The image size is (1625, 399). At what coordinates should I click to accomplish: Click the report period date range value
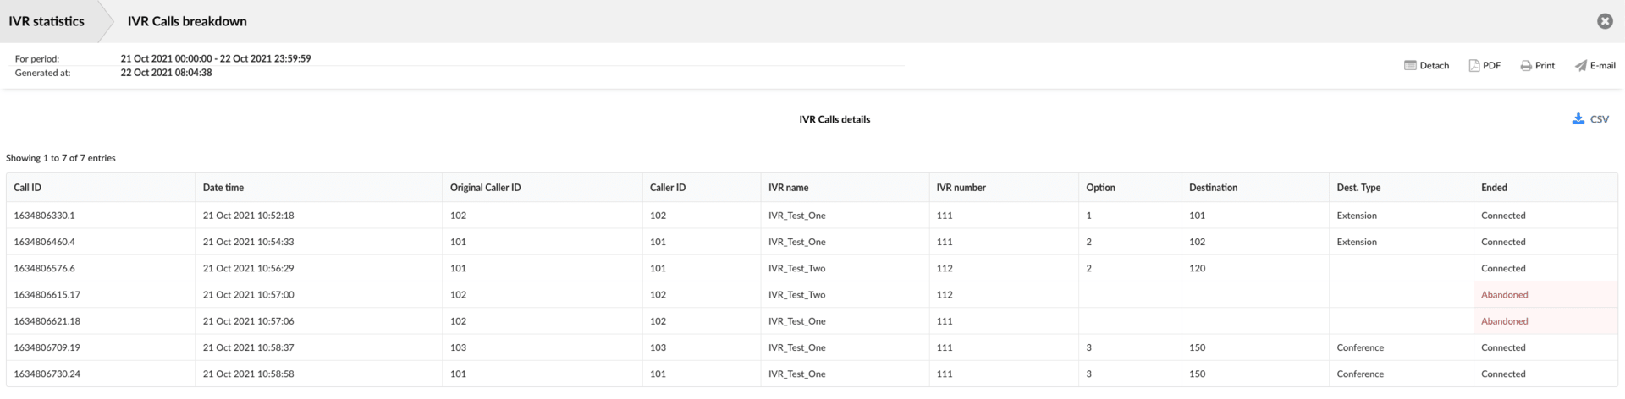216,59
